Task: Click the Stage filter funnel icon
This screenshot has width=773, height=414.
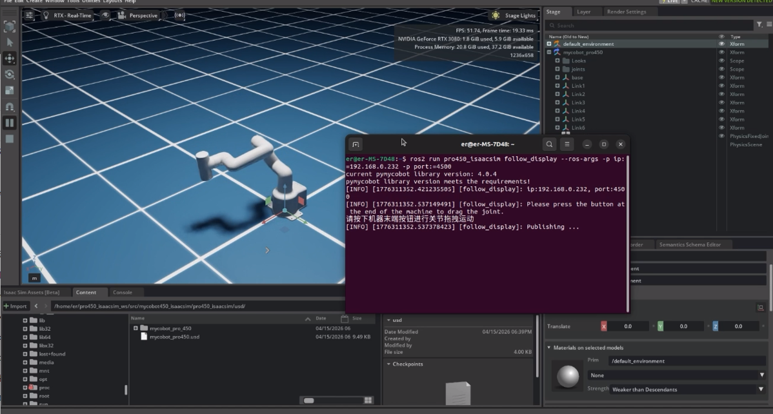Action: 759,25
